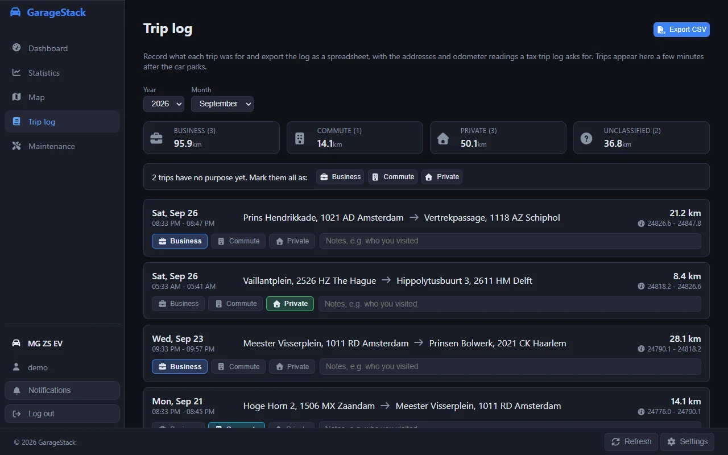Open the Maintenance page
Viewport: 728px width, 455px height.
[x=62, y=146]
